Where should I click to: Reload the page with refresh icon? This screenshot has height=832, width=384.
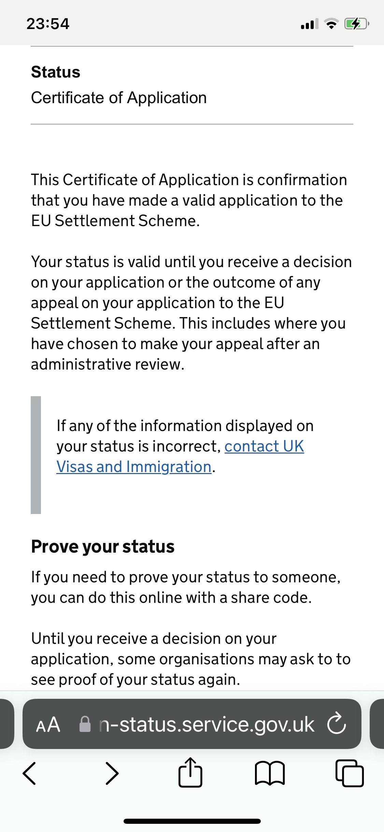tap(337, 724)
